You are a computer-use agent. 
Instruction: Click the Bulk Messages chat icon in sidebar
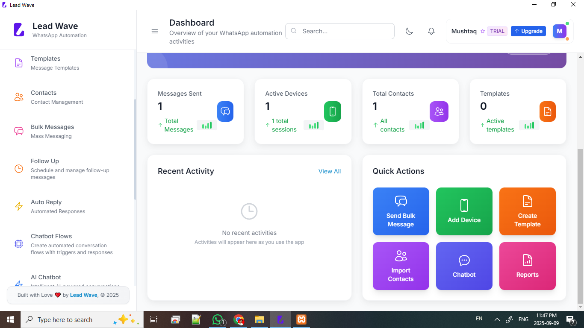19,131
